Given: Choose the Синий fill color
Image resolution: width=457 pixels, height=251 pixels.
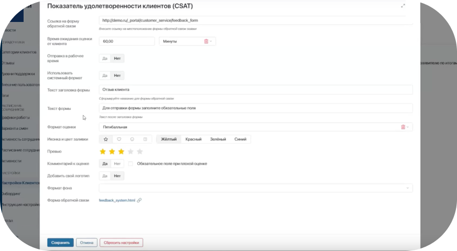Looking at the screenshot, I should [x=241, y=139].
